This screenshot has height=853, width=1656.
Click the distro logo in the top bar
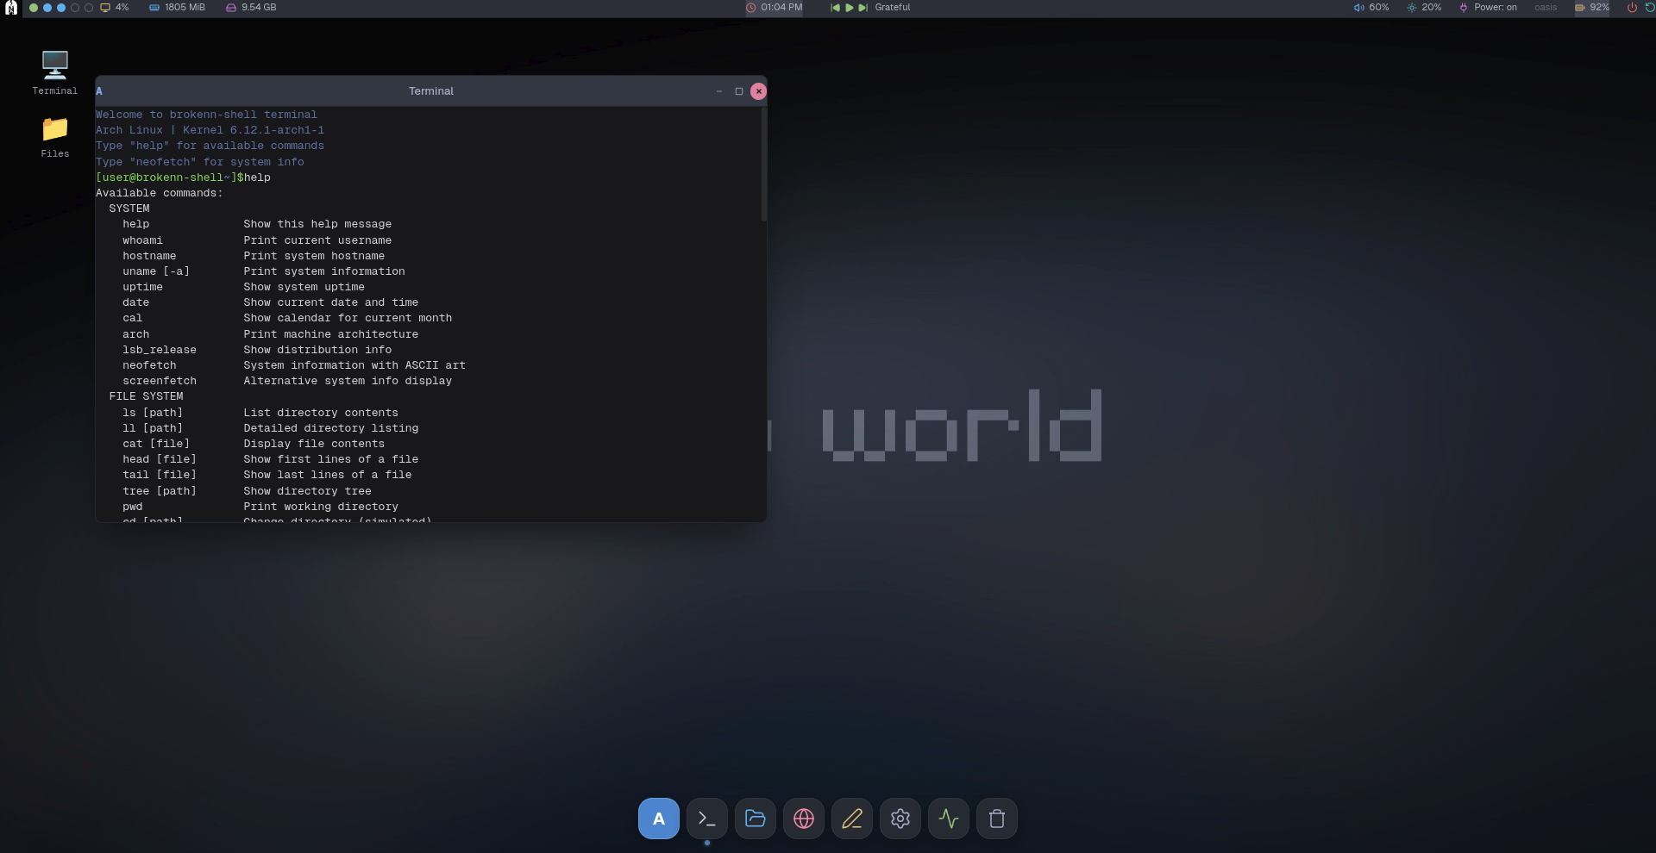coord(11,8)
